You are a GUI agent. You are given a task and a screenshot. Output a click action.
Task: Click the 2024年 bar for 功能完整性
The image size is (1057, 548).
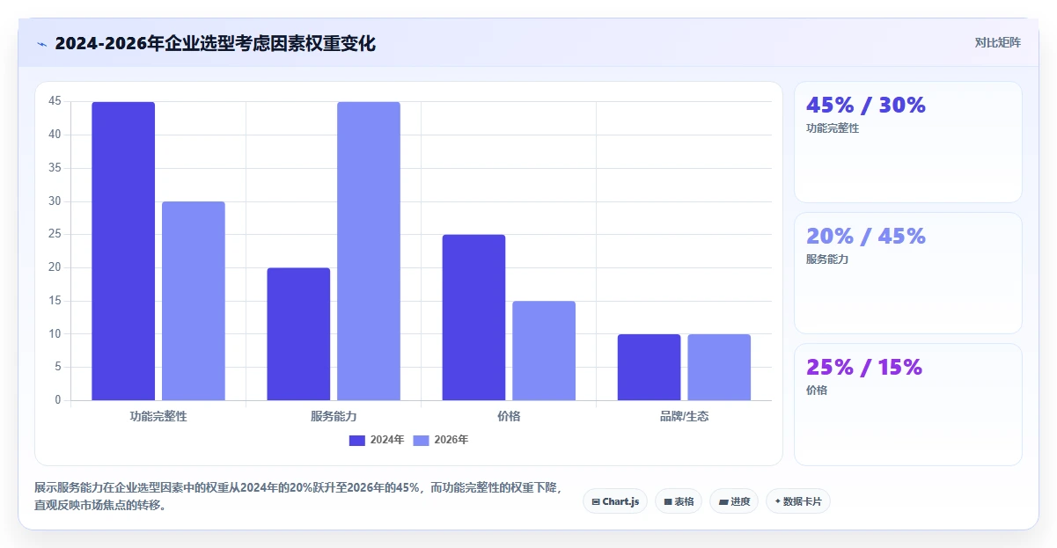point(123,251)
